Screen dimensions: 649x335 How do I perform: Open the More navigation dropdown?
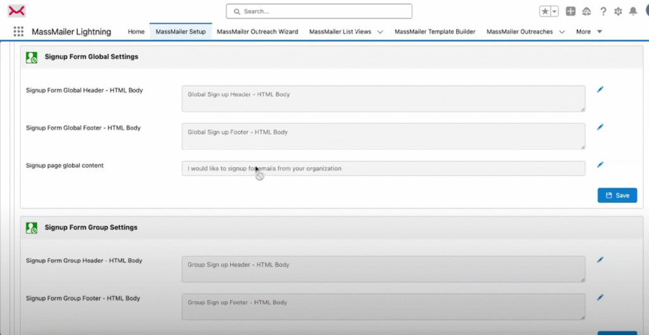[589, 32]
